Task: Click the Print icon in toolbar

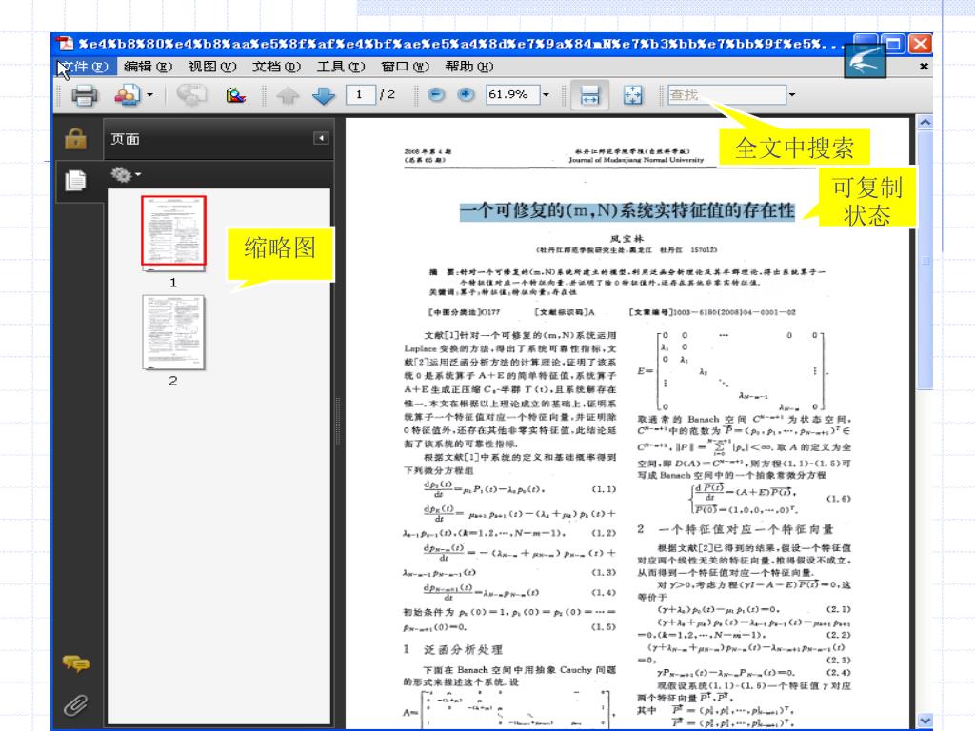Action: click(85, 95)
